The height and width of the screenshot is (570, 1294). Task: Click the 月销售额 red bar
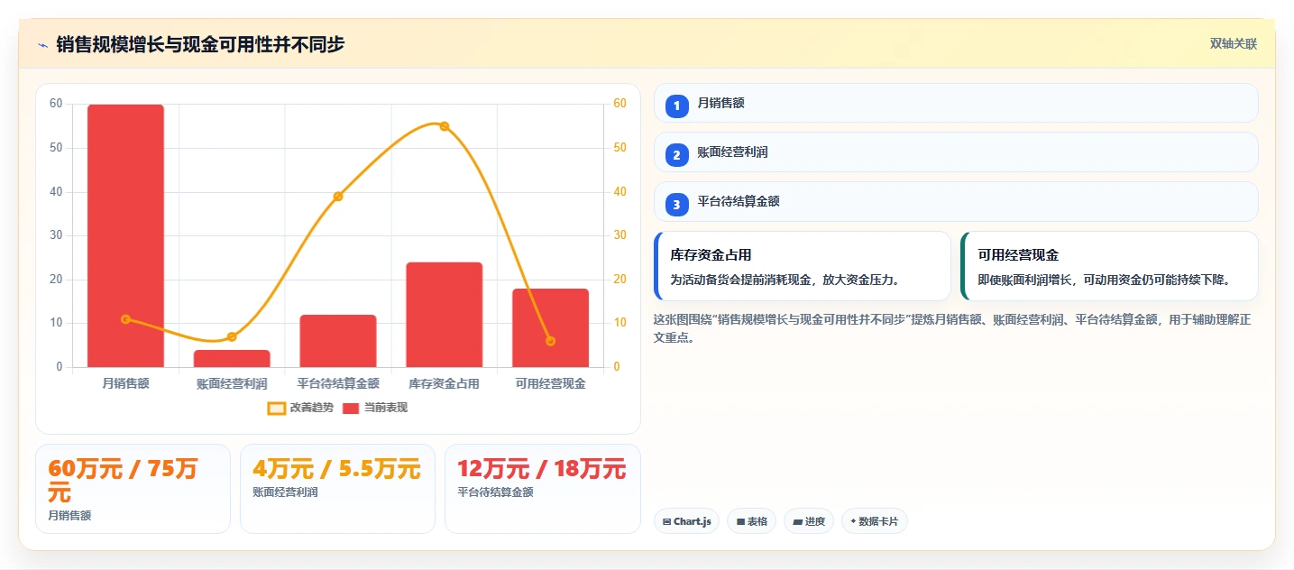coord(125,235)
